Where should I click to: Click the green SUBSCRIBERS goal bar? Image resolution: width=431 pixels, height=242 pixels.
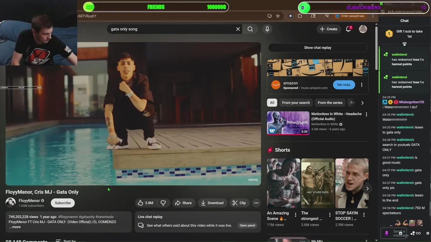363,7
